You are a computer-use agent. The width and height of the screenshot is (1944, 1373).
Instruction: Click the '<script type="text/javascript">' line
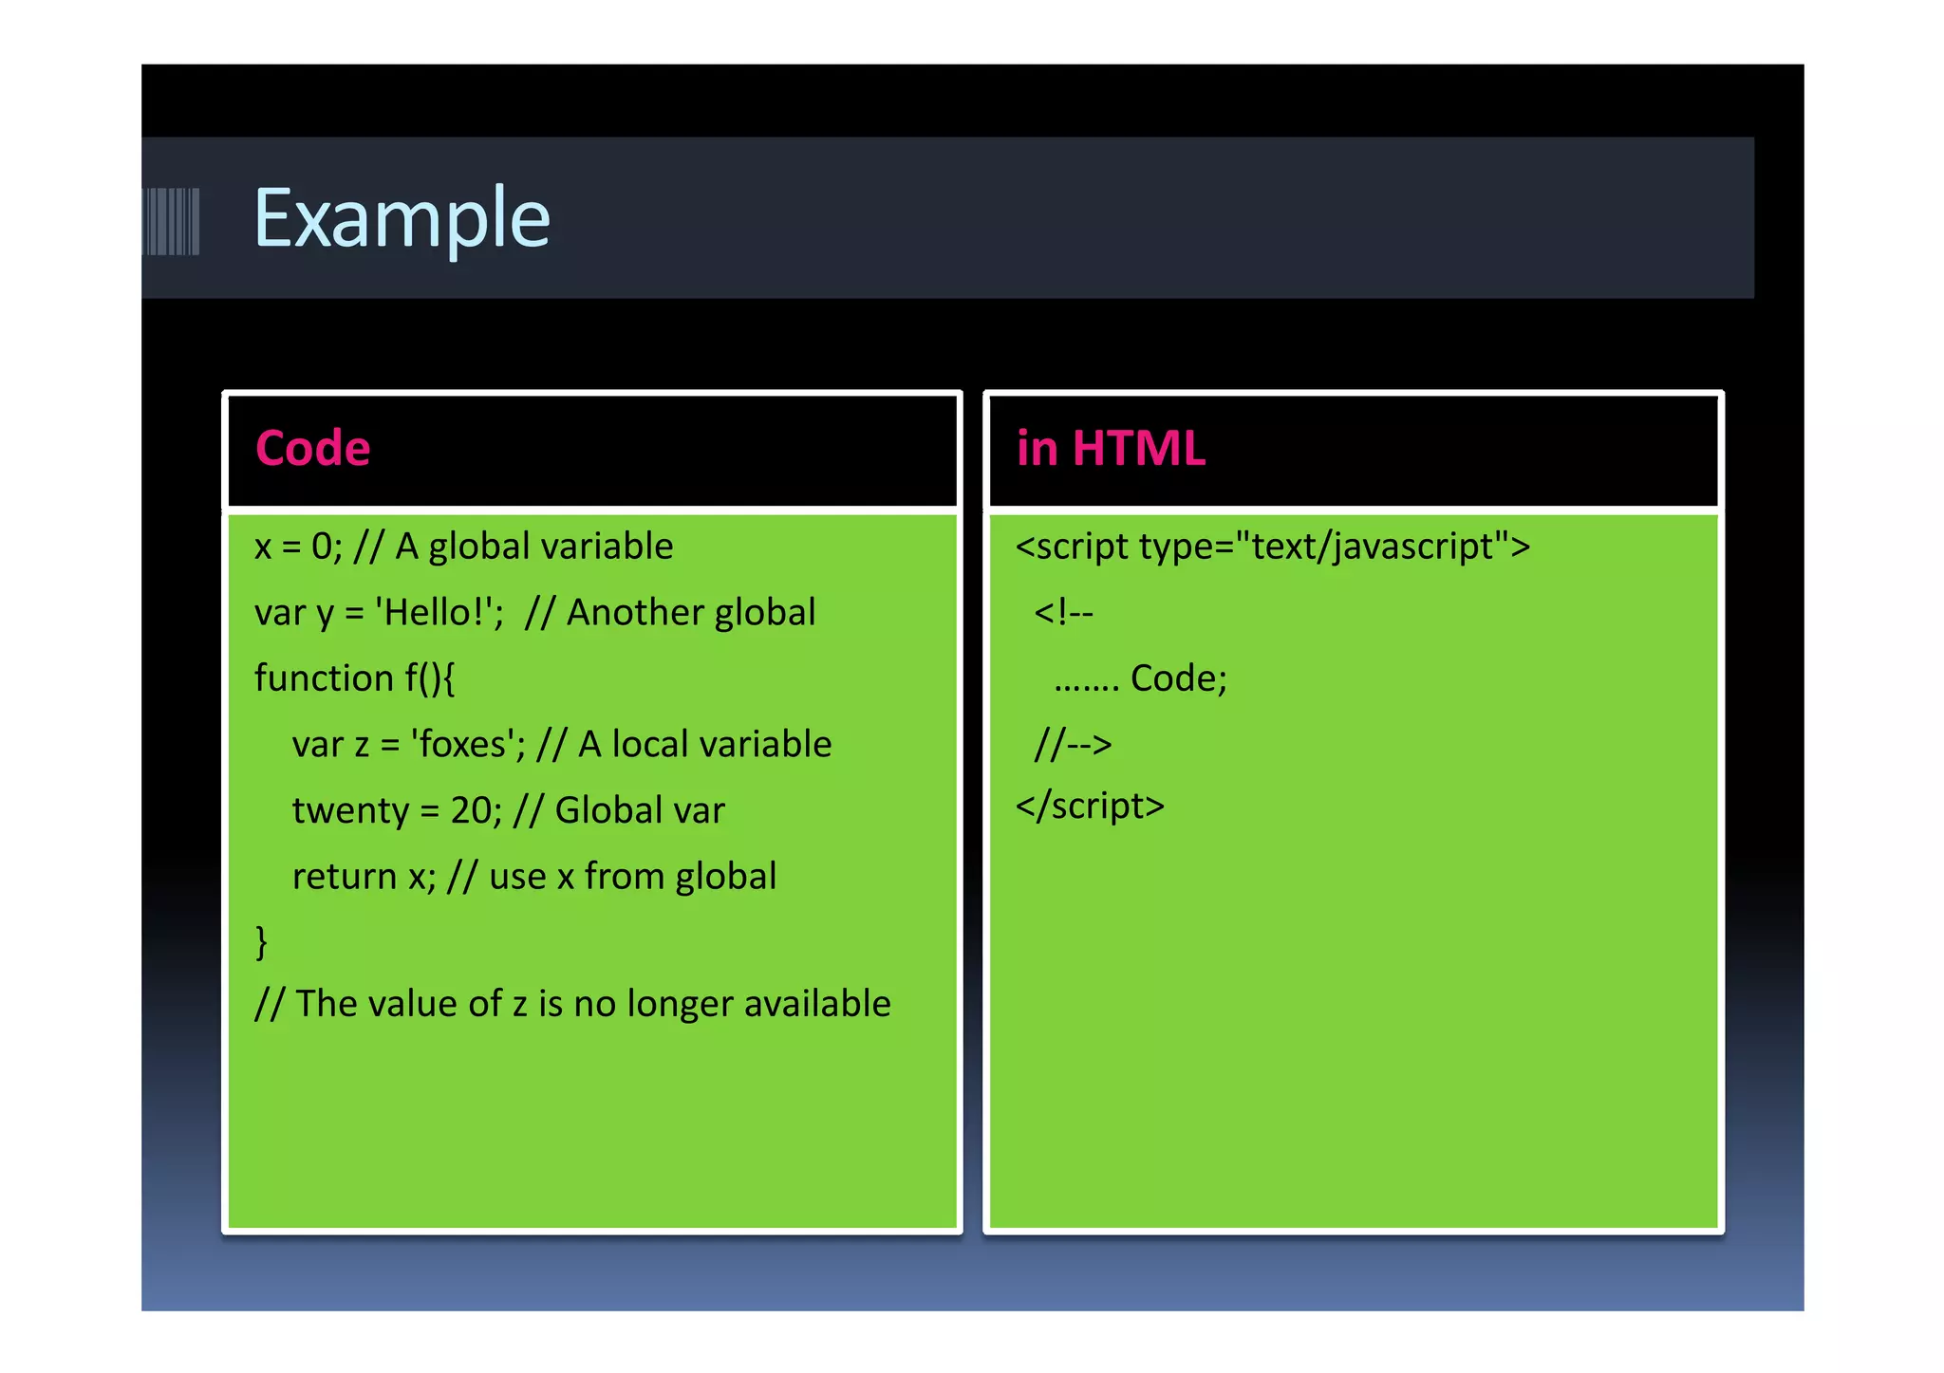1273,547
